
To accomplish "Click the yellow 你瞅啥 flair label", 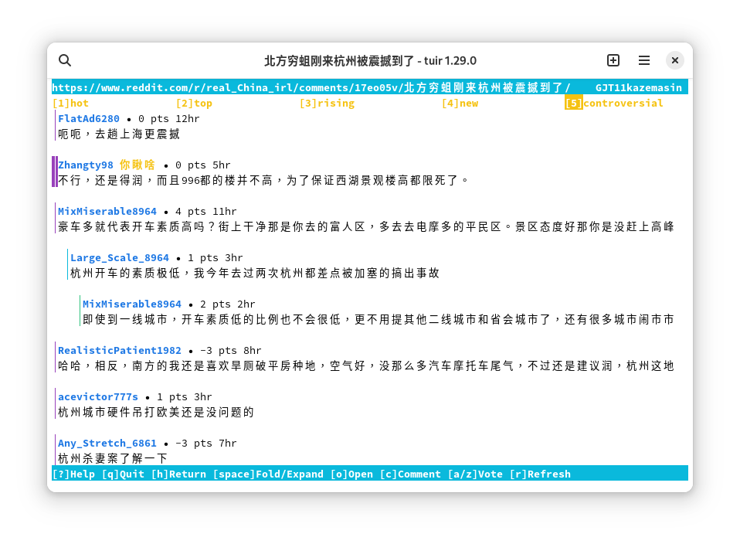I will pos(137,165).
